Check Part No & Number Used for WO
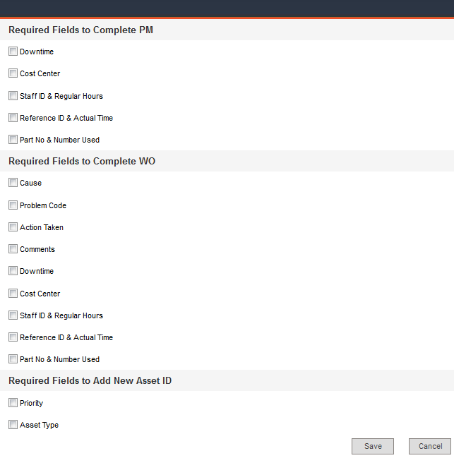Viewport: 454px width, 458px height. [13, 359]
